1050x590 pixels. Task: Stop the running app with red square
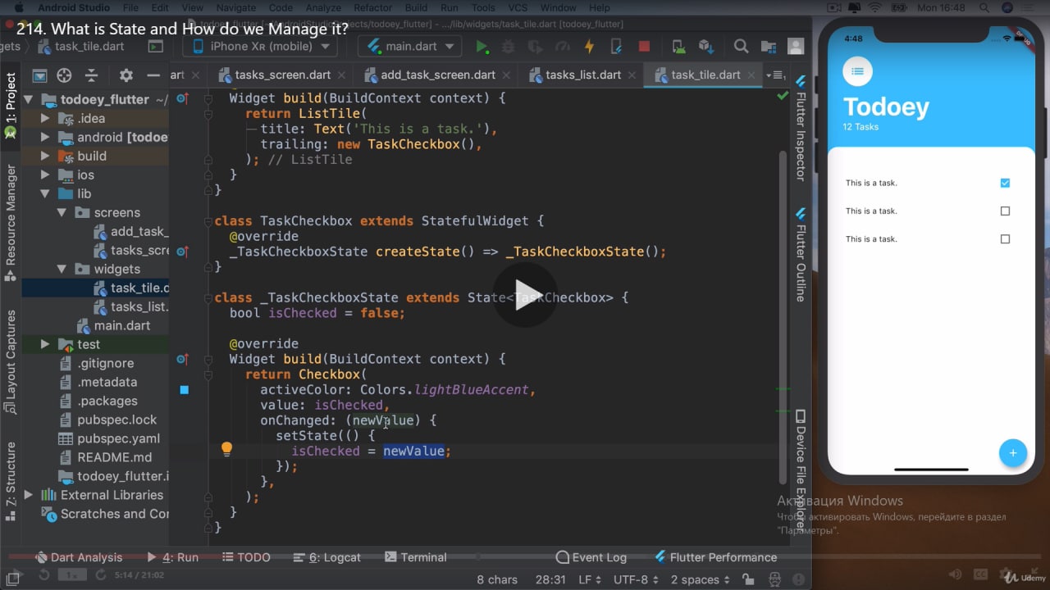pos(644,47)
